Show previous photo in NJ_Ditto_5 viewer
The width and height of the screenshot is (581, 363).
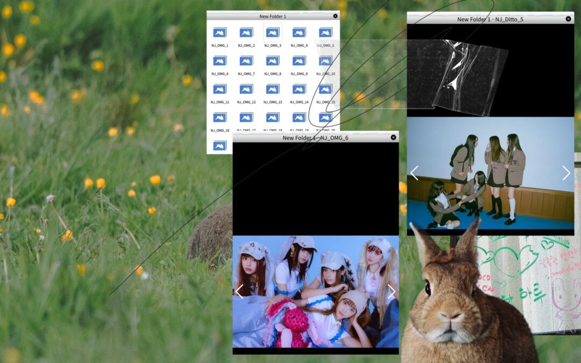click(x=414, y=173)
